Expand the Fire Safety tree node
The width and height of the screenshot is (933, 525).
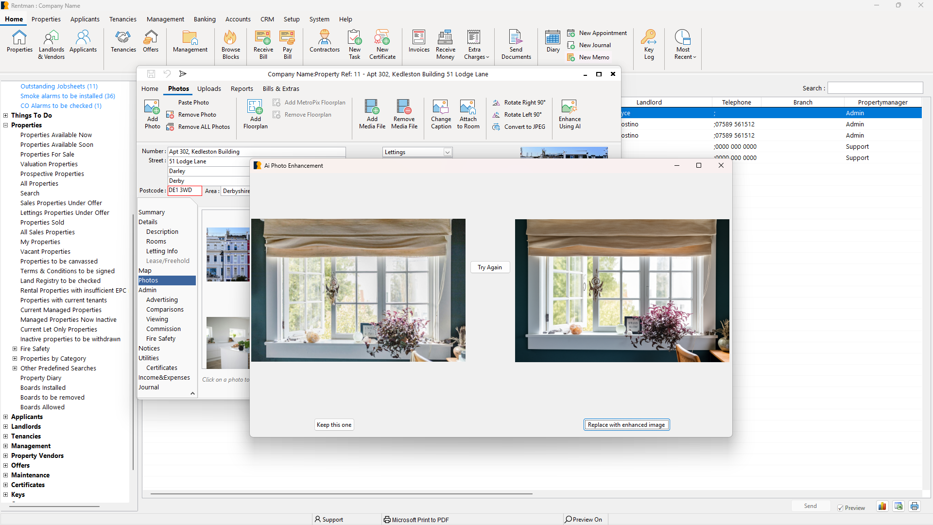click(15, 349)
